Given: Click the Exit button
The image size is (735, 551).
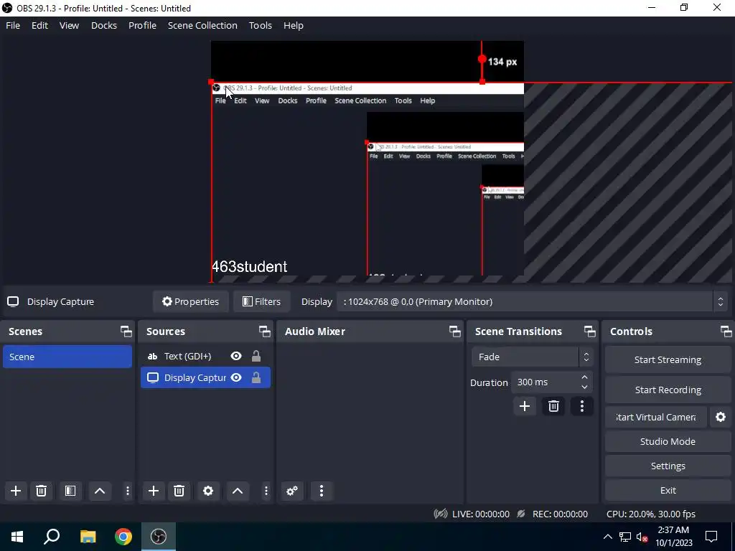Looking at the screenshot, I should point(668,490).
